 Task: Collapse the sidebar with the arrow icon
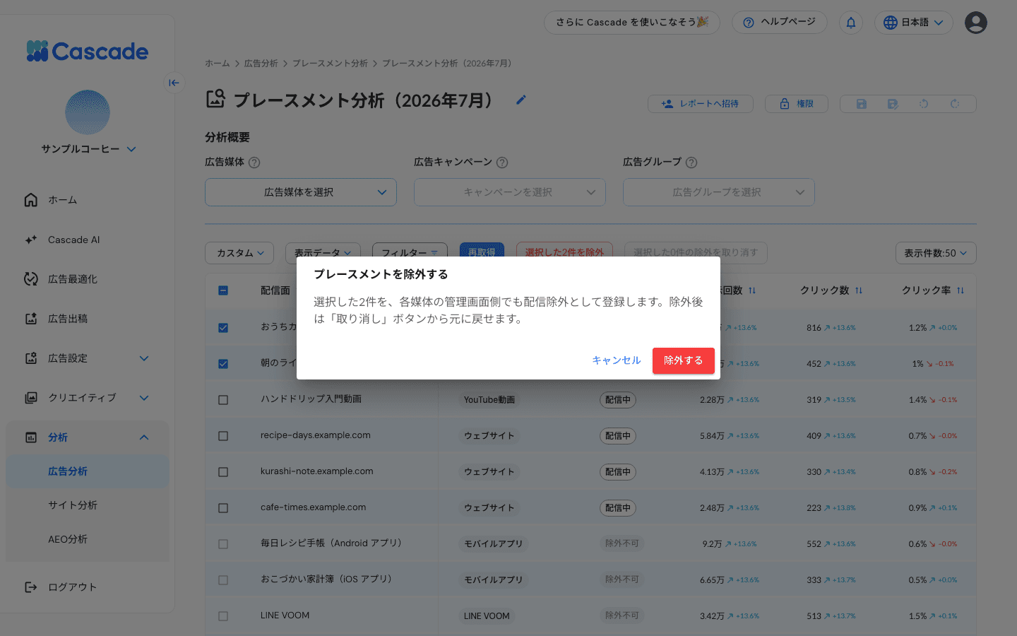(x=174, y=83)
